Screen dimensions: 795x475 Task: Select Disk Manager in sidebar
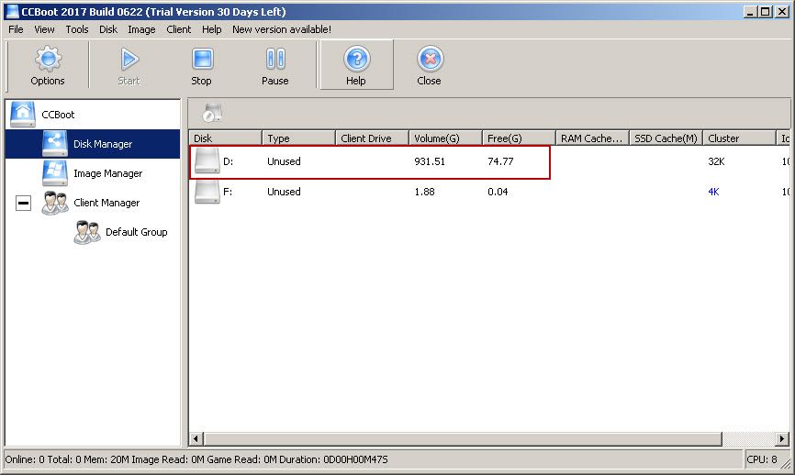coord(93,144)
